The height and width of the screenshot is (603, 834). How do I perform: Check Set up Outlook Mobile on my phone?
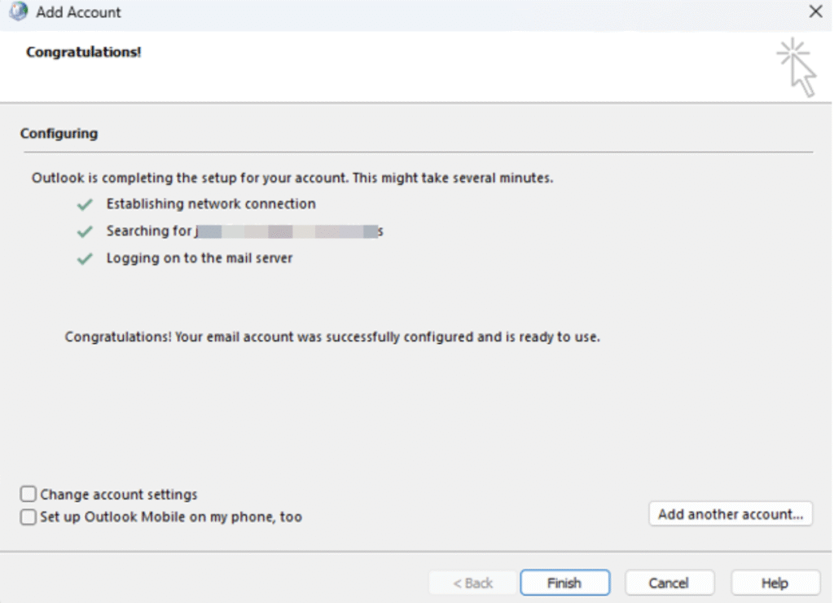[x=27, y=517]
